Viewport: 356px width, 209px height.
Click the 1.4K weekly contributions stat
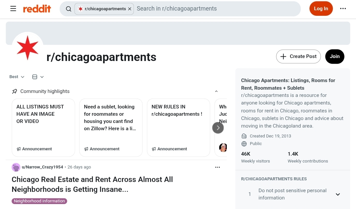point(308,157)
